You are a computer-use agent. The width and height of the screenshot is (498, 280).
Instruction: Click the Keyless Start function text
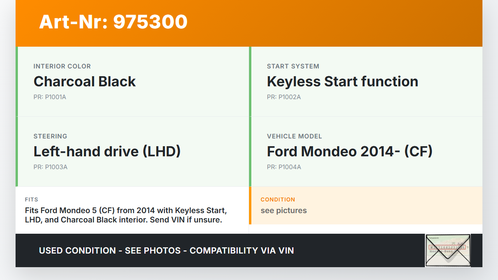pyautogui.click(x=342, y=82)
